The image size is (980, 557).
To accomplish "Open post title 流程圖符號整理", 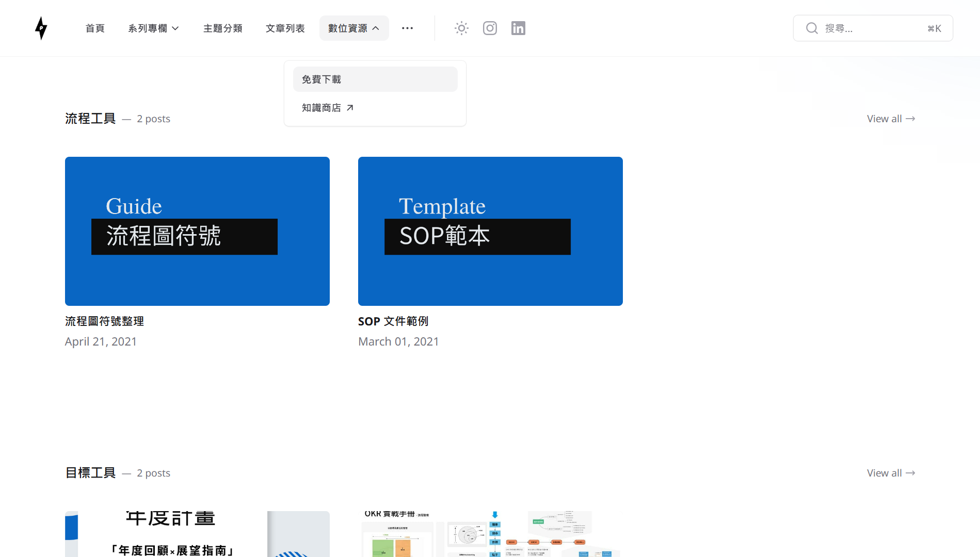I will (104, 321).
